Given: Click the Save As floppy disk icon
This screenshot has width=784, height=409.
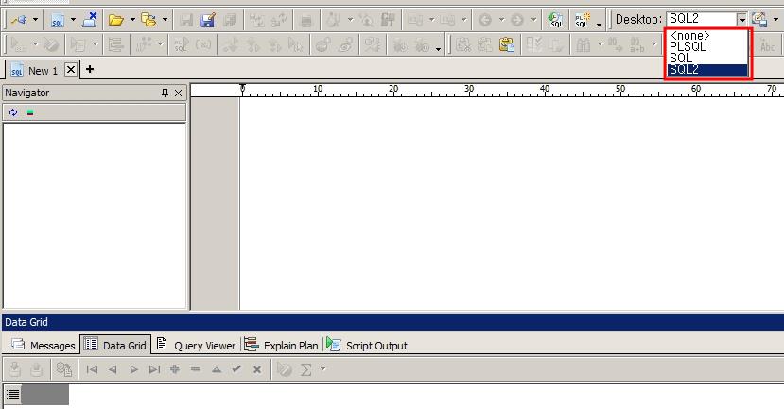Looking at the screenshot, I should (208, 19).
